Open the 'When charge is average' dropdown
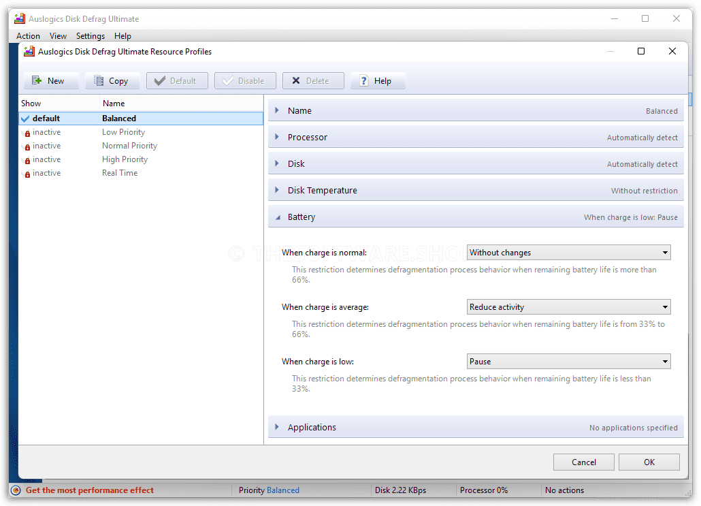The image size is (701, 506). tap(569, 307)
